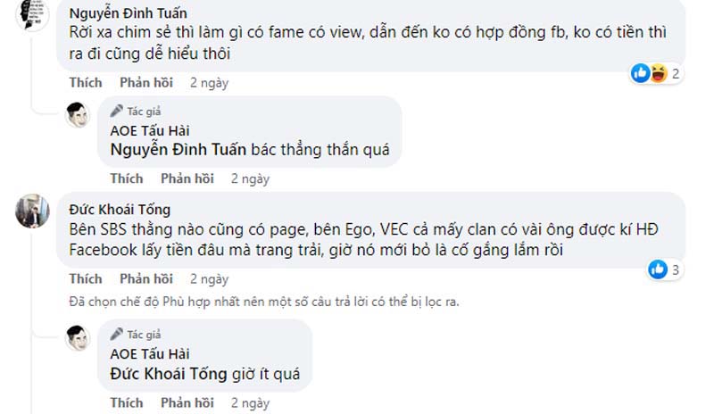This screenshot has height=414, width=714.
Task: Click the pen icon by the second Tác giả badge
Action: click(116, 334)
